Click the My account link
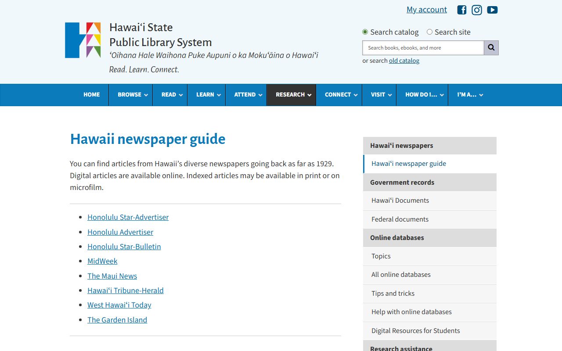The image size is (562, 351). click(x=427, y=10)
